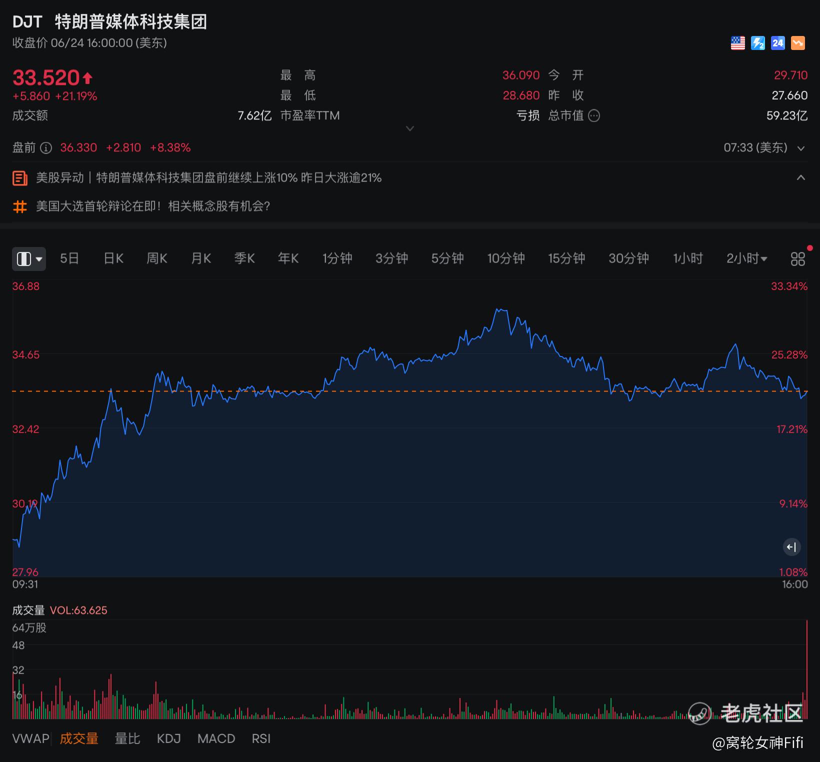Open the 年K chart tab
Image resolution: width=820 pixels, height=762 pixels.
(288, 258)
